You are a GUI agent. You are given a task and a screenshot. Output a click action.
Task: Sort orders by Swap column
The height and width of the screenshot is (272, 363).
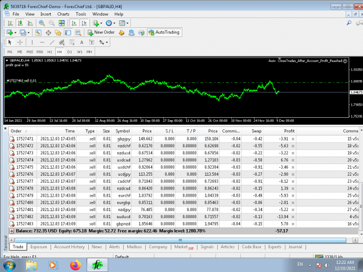(251, 131)
